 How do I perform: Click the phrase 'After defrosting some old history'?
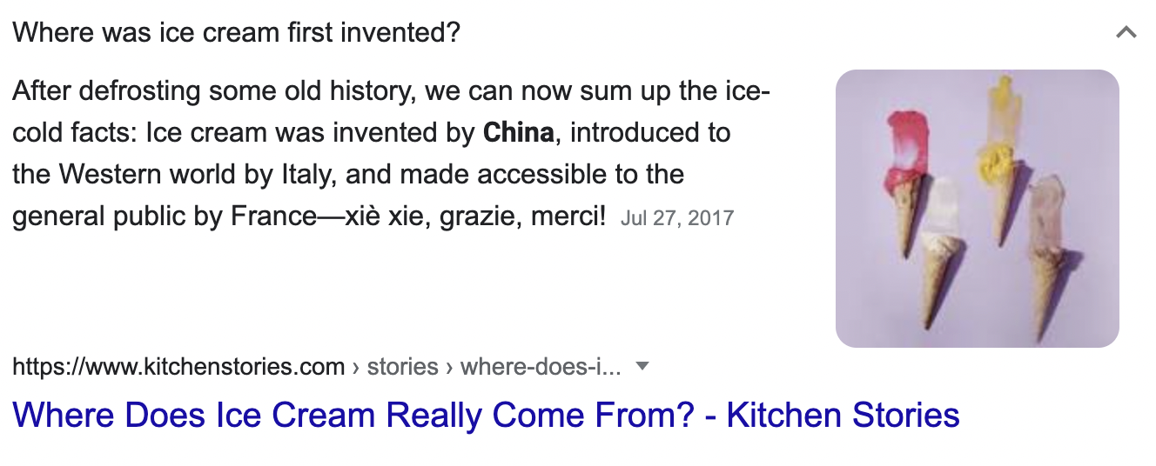tap(198, 91)
